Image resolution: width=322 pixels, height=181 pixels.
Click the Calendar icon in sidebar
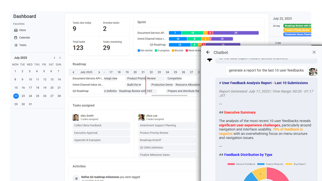click(x=16, y=38)
